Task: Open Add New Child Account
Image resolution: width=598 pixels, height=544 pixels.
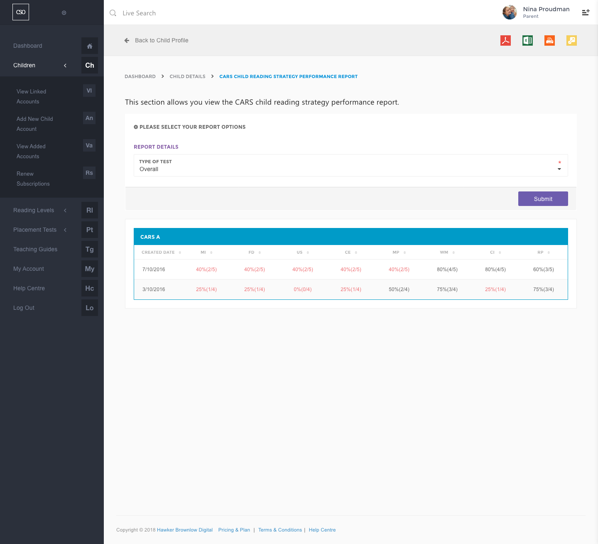Action: pos(35,124)
